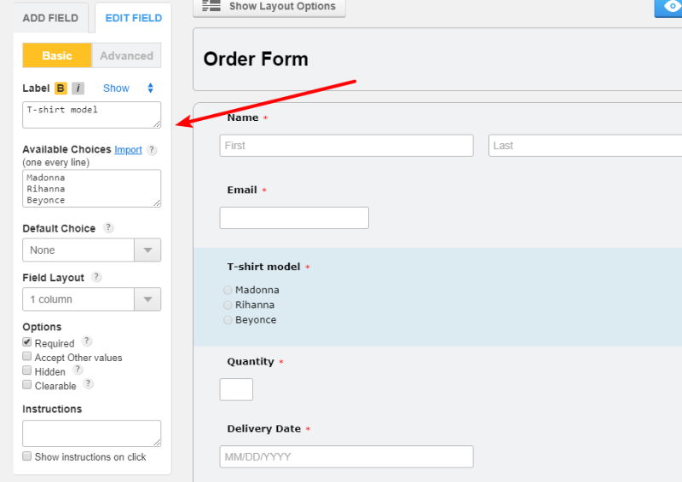682x482 pixels.
Task: Click the Import choices link
Action: (128, 150)
